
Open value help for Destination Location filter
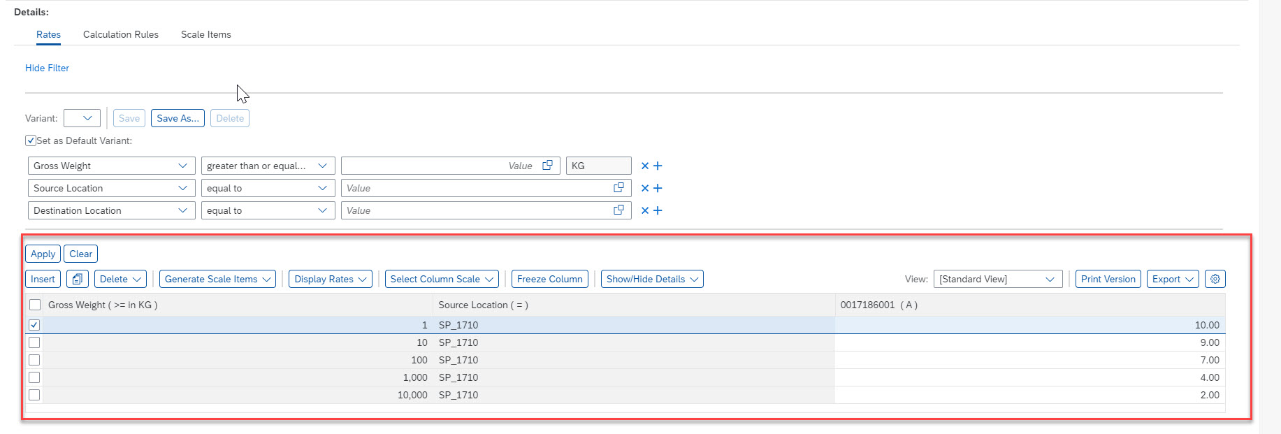coord(618,210)
